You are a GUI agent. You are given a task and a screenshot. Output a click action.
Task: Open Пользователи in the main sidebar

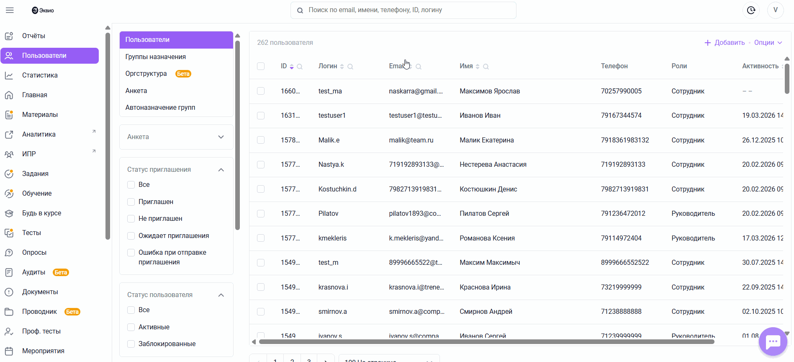click(50, 56)
